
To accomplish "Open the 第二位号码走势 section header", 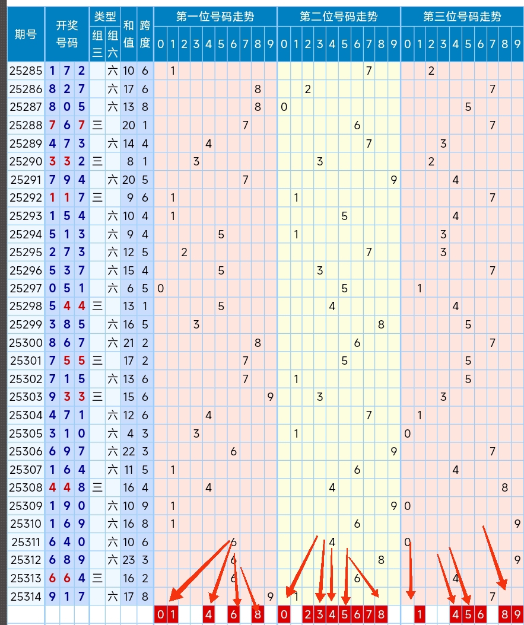I will (338, 17).
